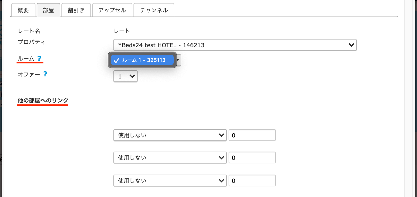
Task: Click the third room link value field
Action: [252, 180]
